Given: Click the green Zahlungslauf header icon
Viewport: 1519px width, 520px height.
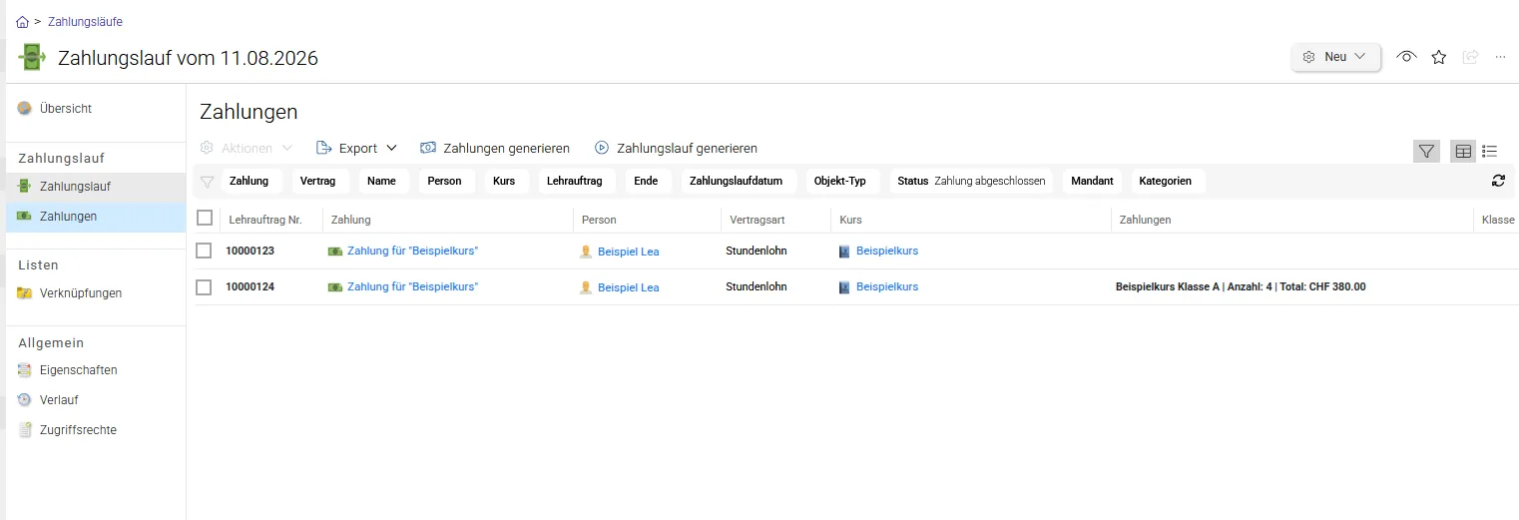Looking at the screenshot, I should pos(32,58).
